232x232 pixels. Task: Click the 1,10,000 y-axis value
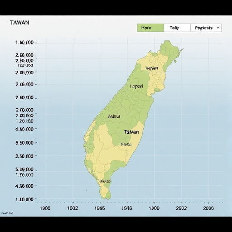pyautogui.click(x=24, y=199)
